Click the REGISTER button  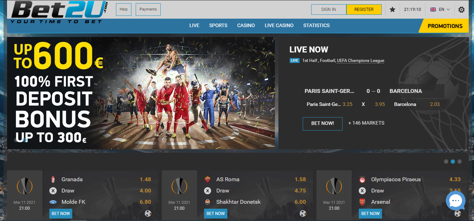tap(364, 10)
